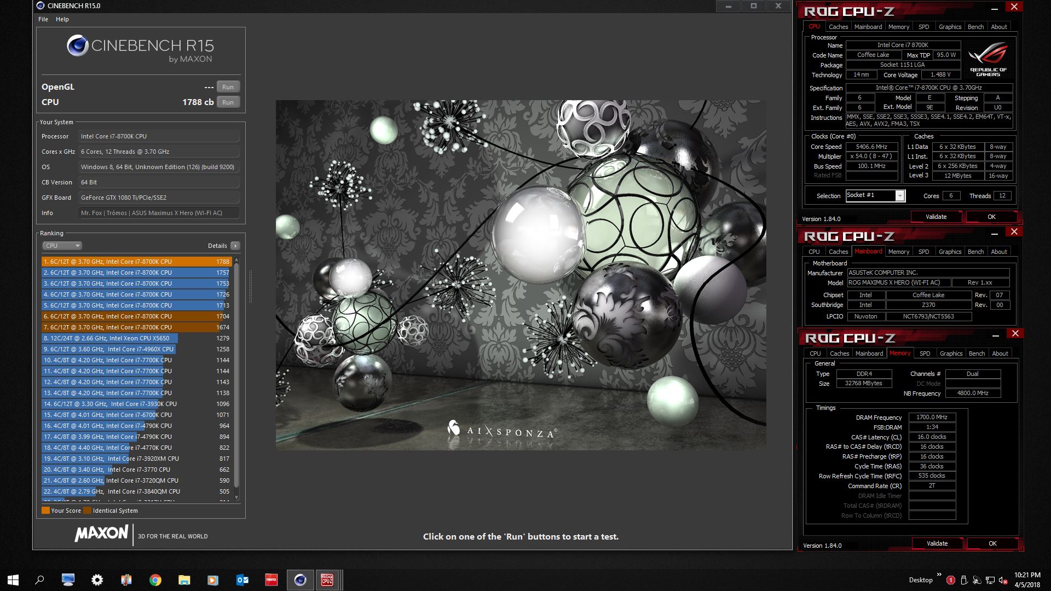This screenshot has height=591, width=1051.
Task: Open File Explorer from the taskbar
Action: [184, 580]
